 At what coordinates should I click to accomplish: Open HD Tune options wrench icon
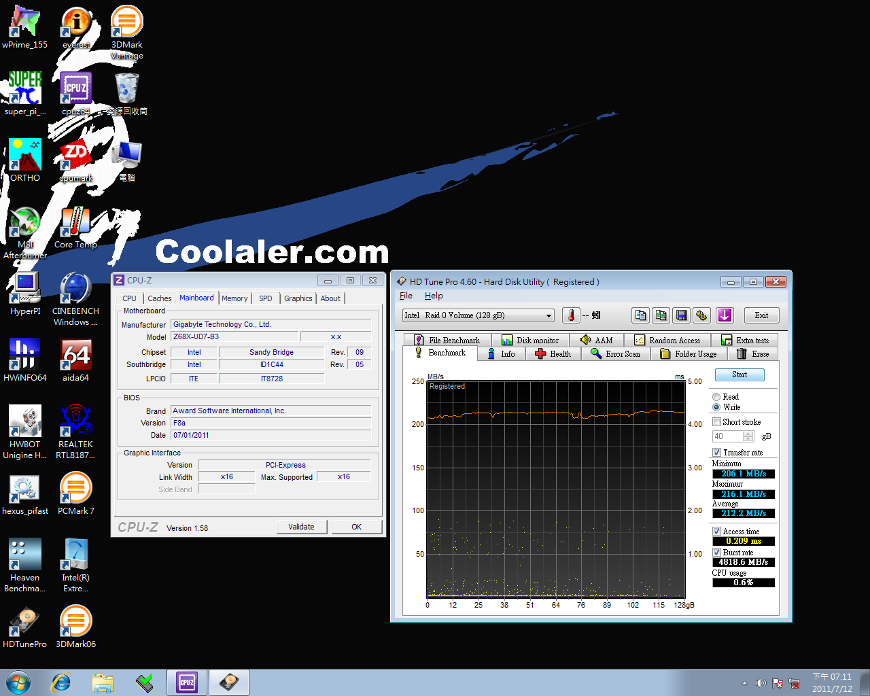pyautogui.click(x=701, y=315)
